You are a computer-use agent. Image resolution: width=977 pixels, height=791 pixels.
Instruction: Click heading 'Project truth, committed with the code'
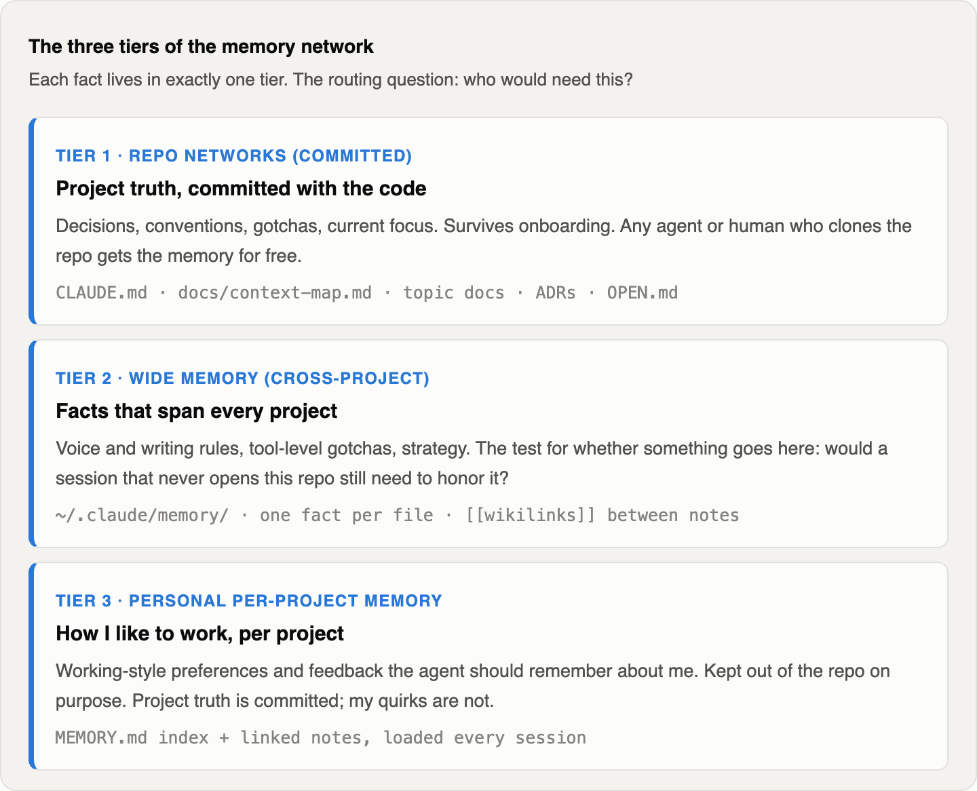click(241, 188)
